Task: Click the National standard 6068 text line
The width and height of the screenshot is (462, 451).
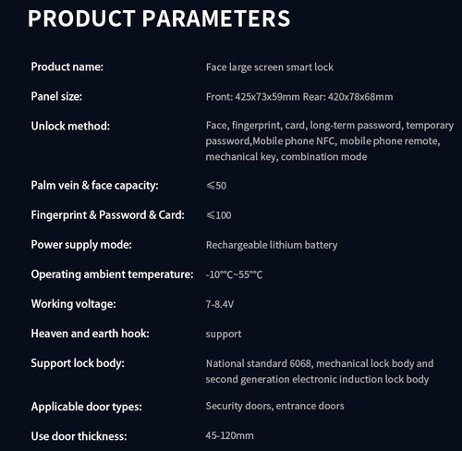Action: pyautogui.click(x=320, y=363)
